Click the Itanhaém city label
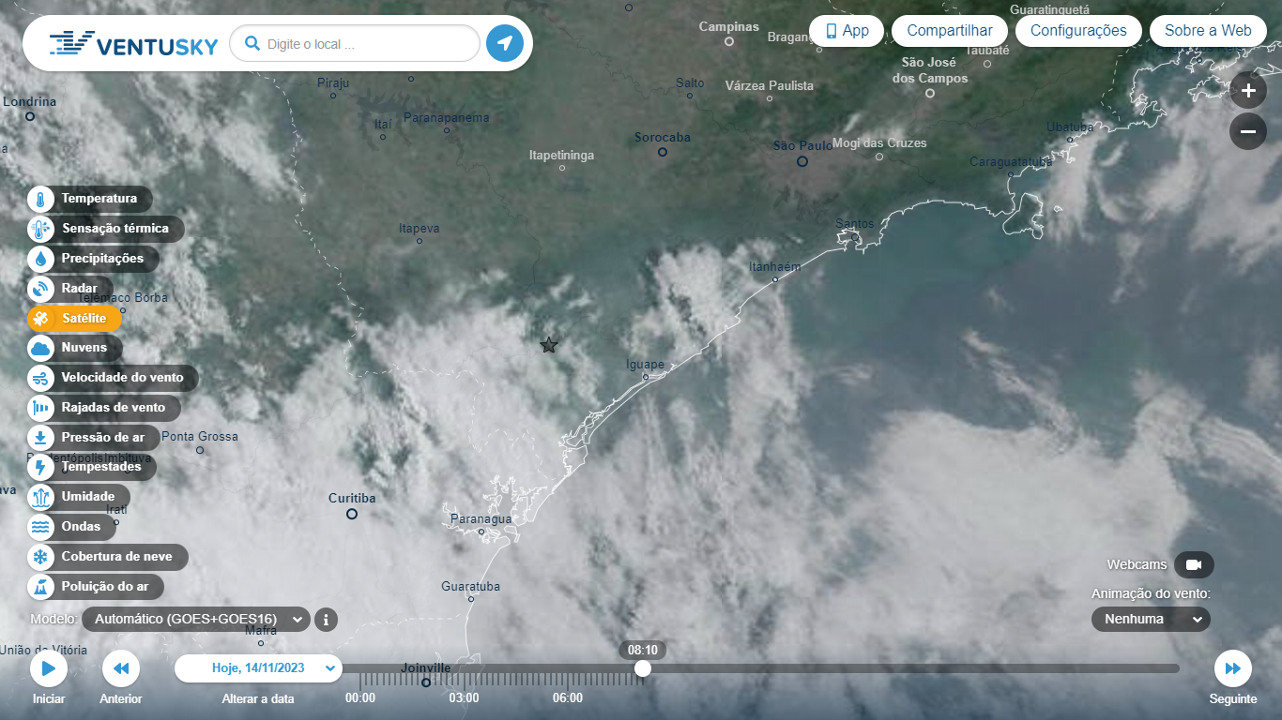Screen dimensions: 1282x720 point(775,266)
